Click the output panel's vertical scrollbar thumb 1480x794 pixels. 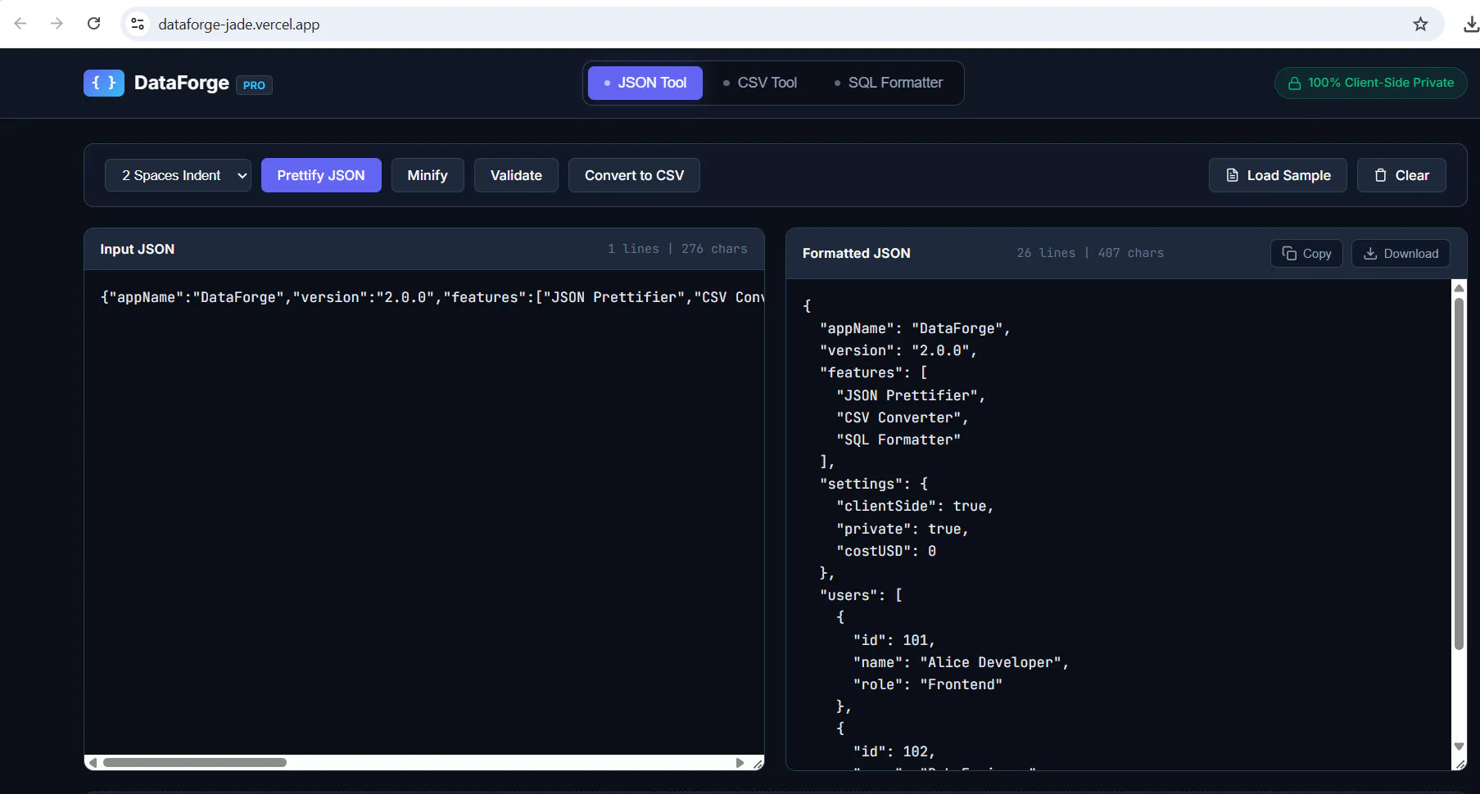[x=1459, y=473]
